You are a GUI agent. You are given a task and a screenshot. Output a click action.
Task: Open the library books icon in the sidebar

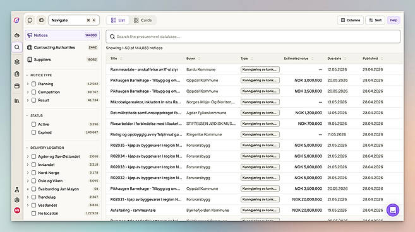[17, 101]
